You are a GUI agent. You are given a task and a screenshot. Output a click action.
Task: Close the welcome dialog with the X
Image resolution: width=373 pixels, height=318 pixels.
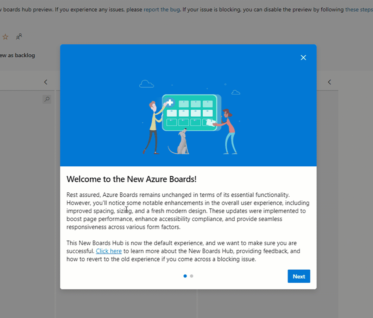303,57
